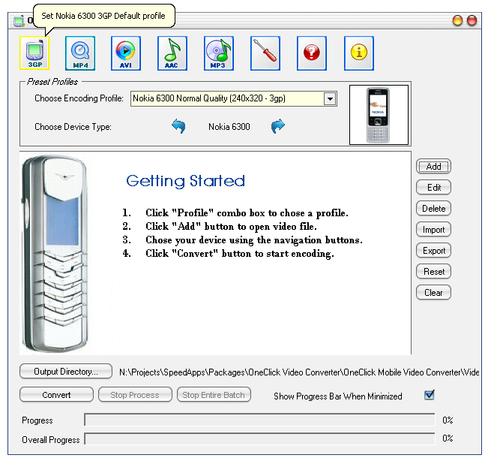Open the Choose Encoding Profile dropdown arrow

click(330, 99)
